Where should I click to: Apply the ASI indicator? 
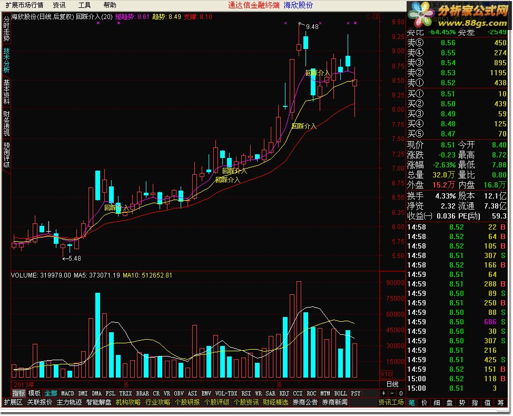click(192, 393)
